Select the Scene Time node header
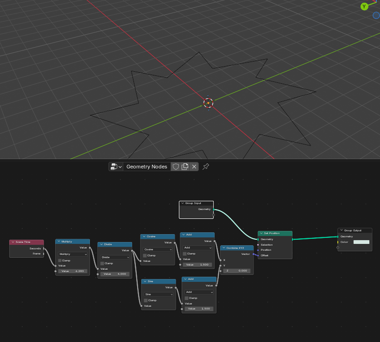Viewport: 380px width, 342px height. tap(27, 242)
